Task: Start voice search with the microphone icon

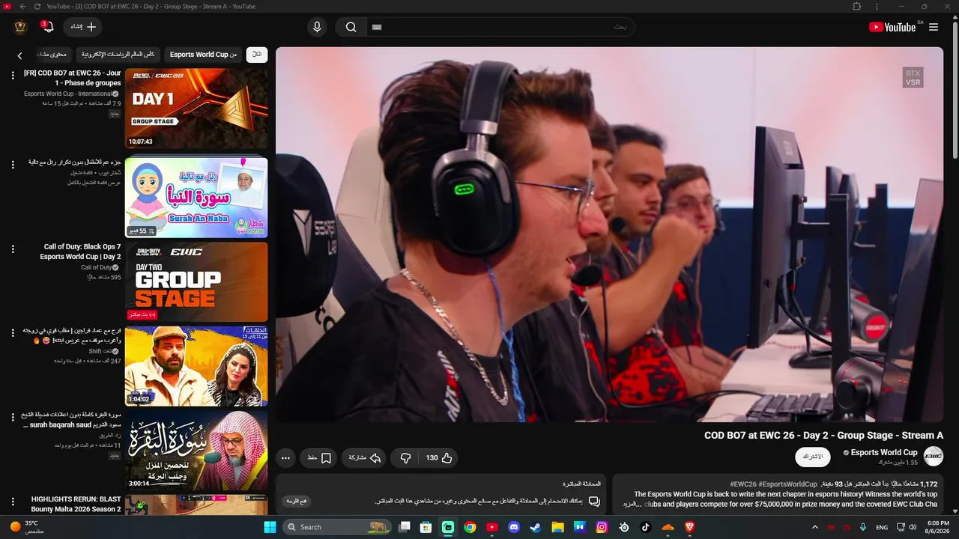Action: pyautogui.click(x=317, y=27)
